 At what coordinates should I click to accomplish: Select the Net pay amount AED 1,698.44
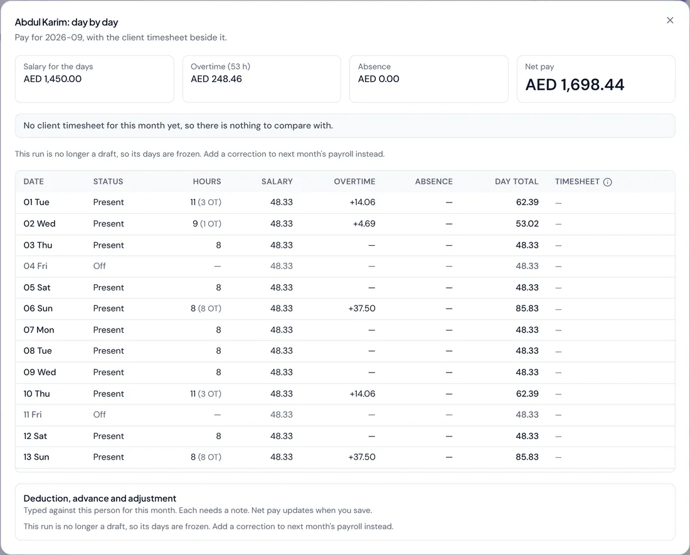[575, 85]
